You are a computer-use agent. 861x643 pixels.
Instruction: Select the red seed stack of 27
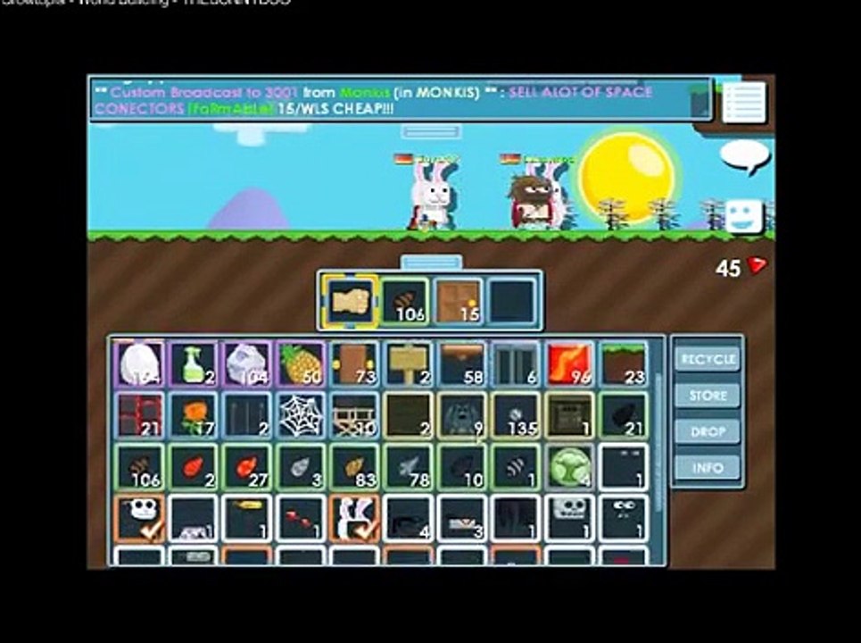247,467
